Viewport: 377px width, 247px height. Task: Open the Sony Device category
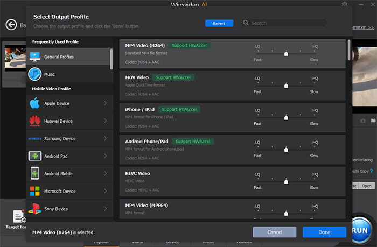pos(69,209)
